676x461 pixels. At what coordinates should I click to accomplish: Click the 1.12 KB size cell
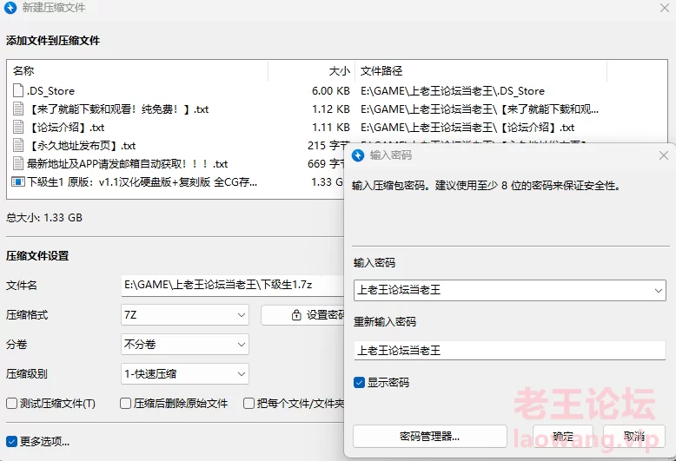point(331,109)
